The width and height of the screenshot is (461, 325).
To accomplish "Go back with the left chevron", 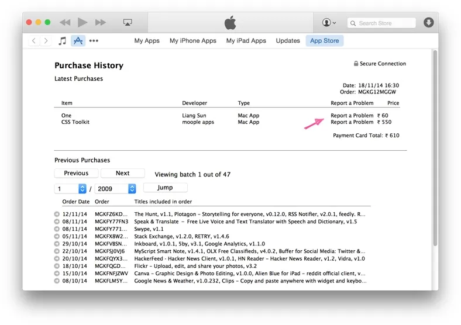I will [x=34, y=40].
